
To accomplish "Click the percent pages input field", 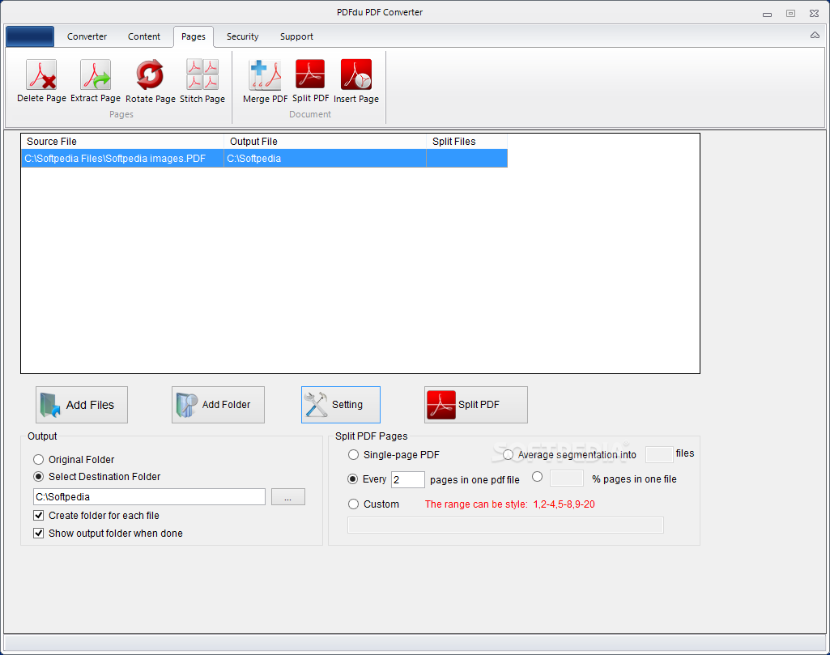I will point(566,478).
